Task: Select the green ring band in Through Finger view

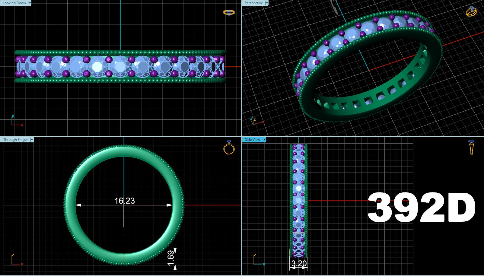Action: coord(70,205)
